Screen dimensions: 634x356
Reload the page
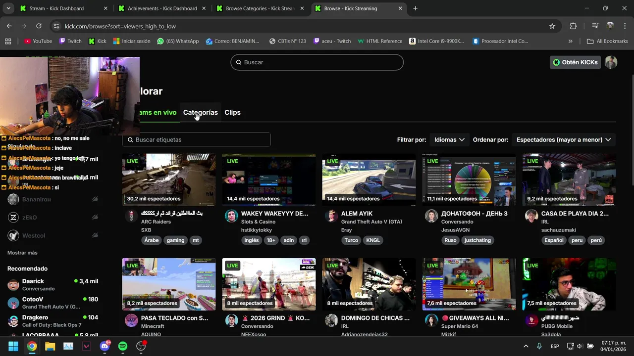39,26
